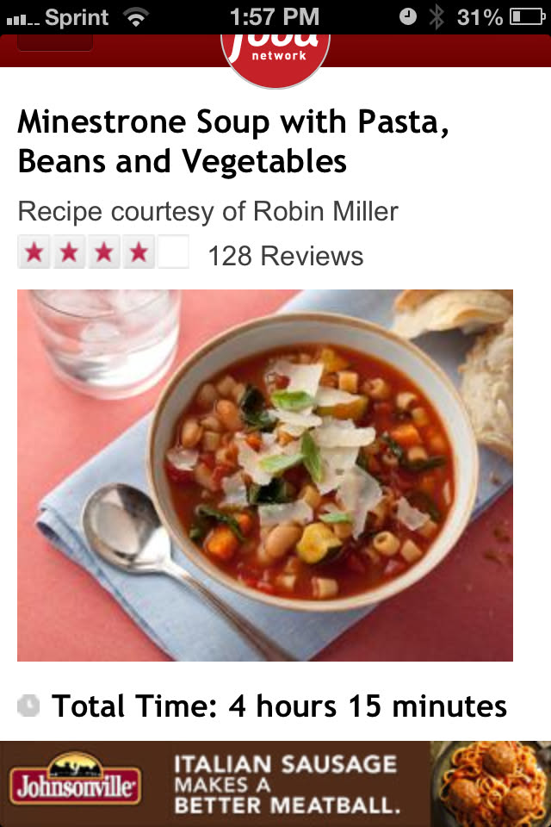Tap the Wi-Fi icon in status bar
The height and width of the screenshot is (827, 551).
(135, 16)
